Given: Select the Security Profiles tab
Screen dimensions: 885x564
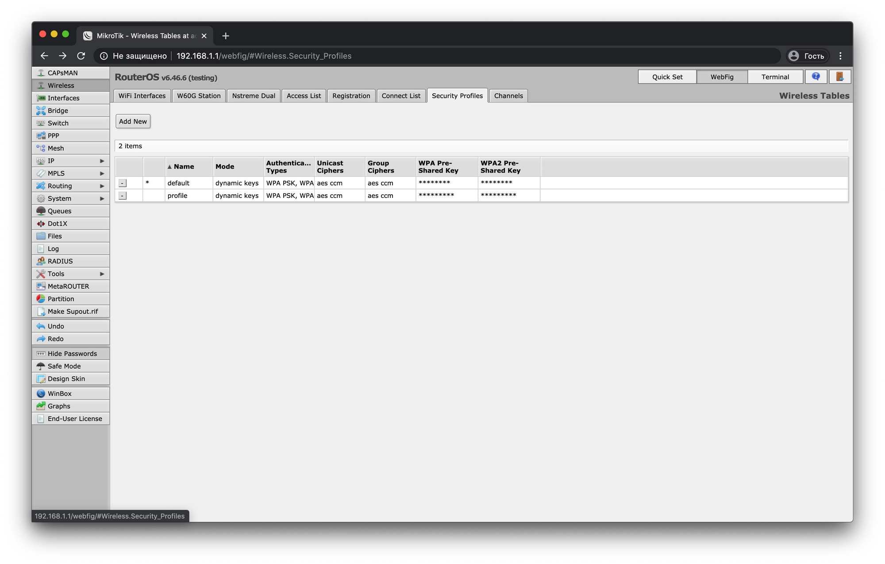Looking at the screenshot, I should (x=458, y=96).
